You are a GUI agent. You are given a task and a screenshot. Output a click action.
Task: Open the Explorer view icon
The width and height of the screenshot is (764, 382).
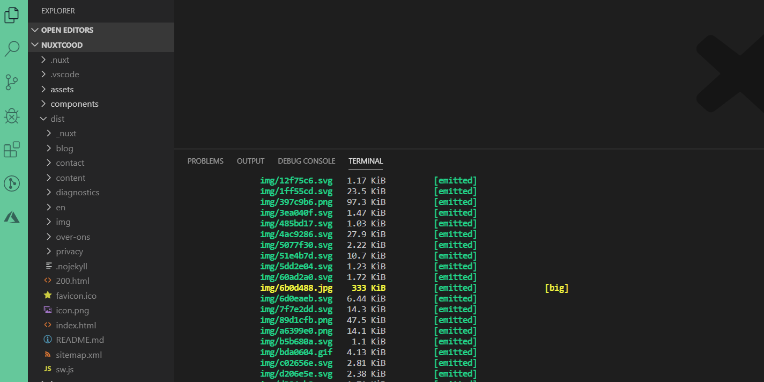tap(12, 15)
